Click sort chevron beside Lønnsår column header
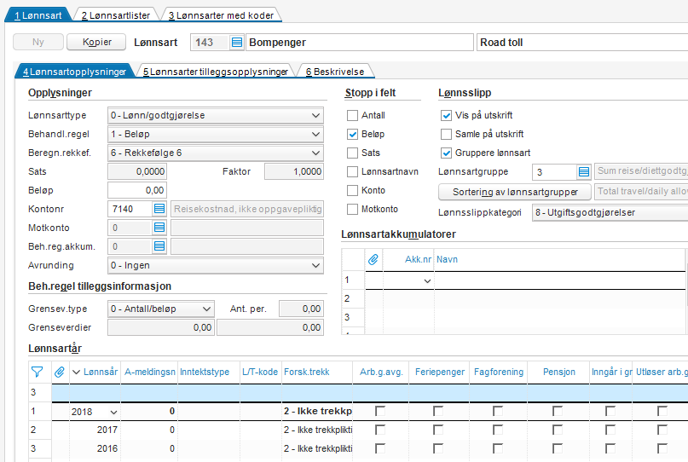Viewport: 688px width, 462px height. 77,372
